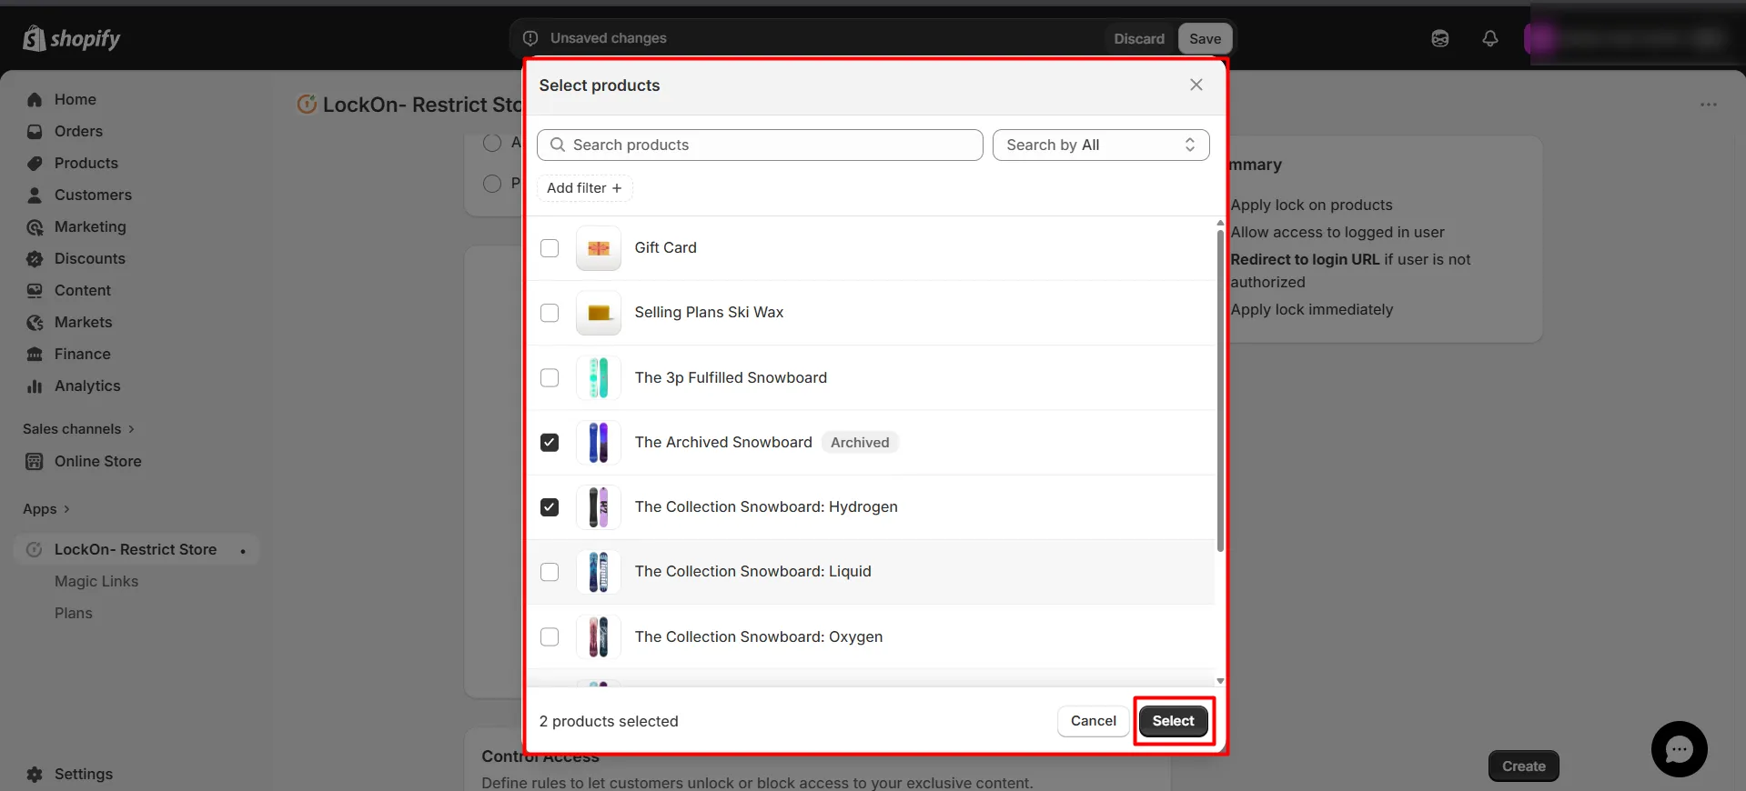
Task: Click the search magnifier icon in dialog
Action: (x=558, y=145)
